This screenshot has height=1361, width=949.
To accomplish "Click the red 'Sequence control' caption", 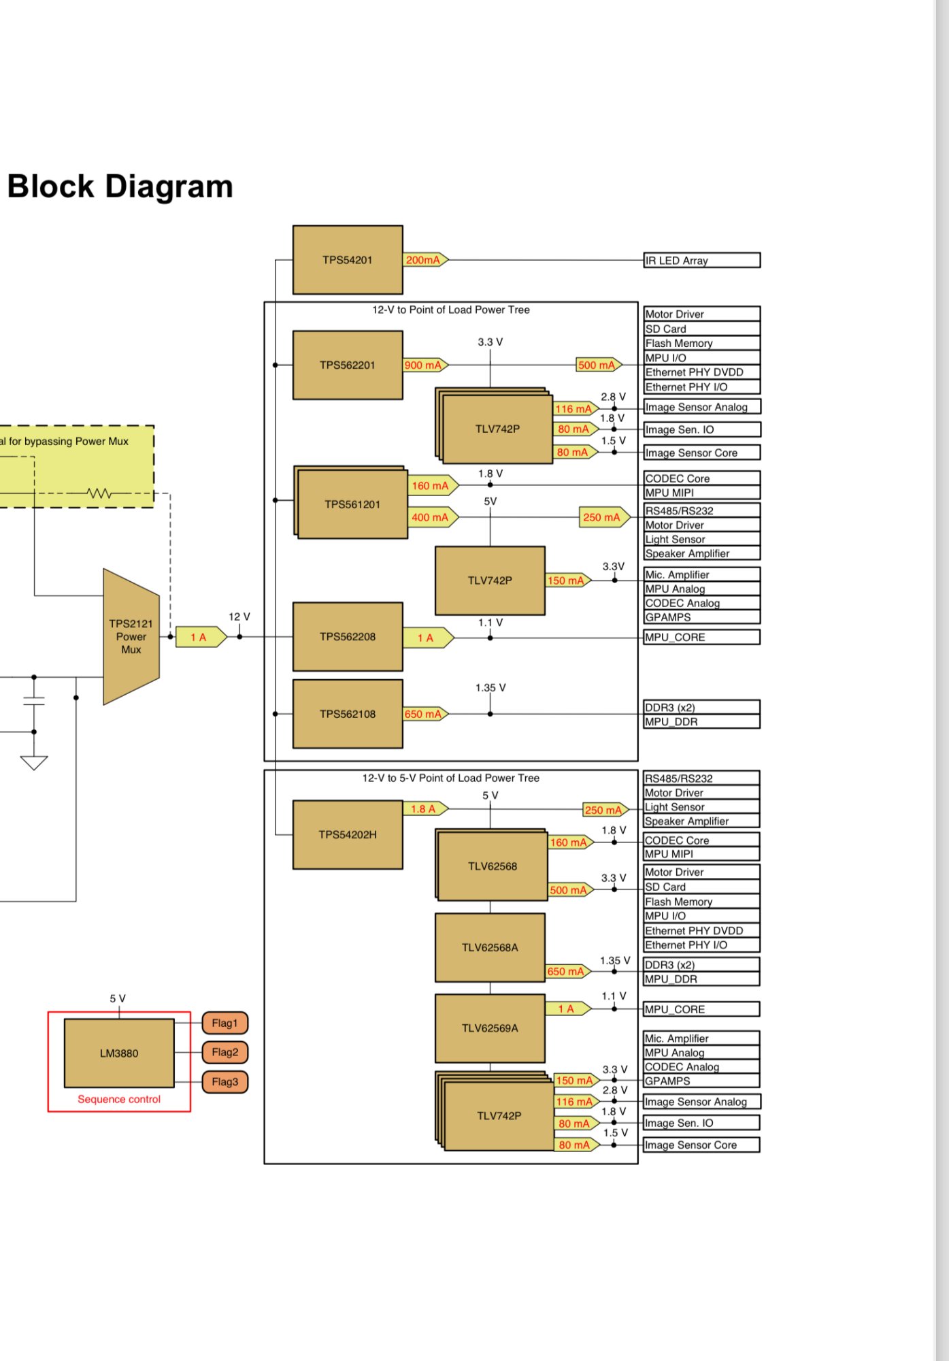I will click(119, 1100).
